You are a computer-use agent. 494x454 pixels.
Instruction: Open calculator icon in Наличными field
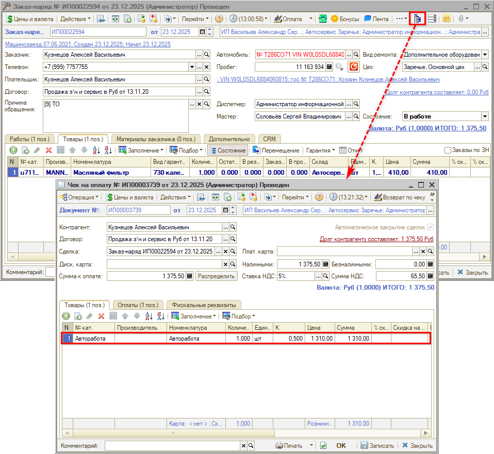coord(325,264)
